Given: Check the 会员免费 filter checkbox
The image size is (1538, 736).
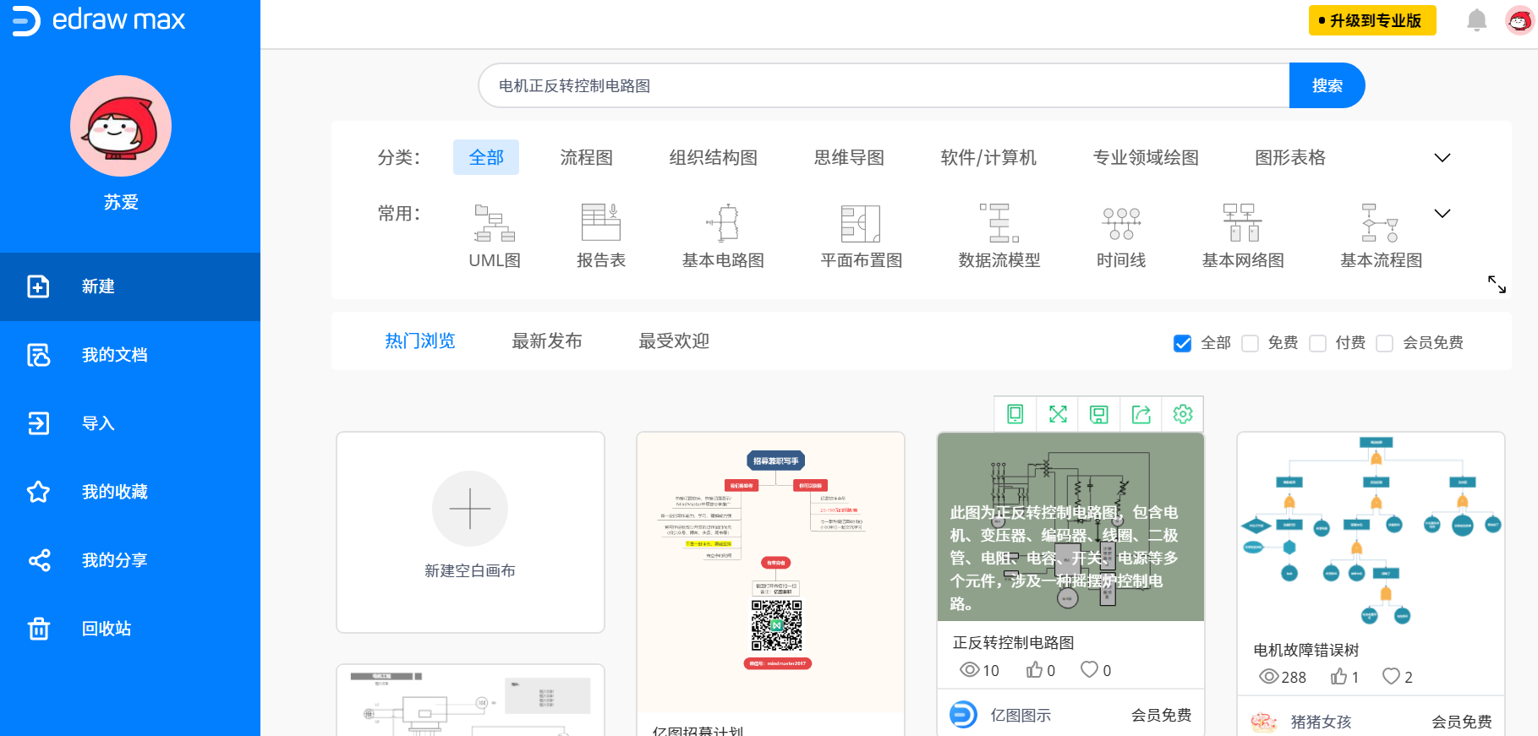Looking at the screenshot, I should tap(1384, 343).
